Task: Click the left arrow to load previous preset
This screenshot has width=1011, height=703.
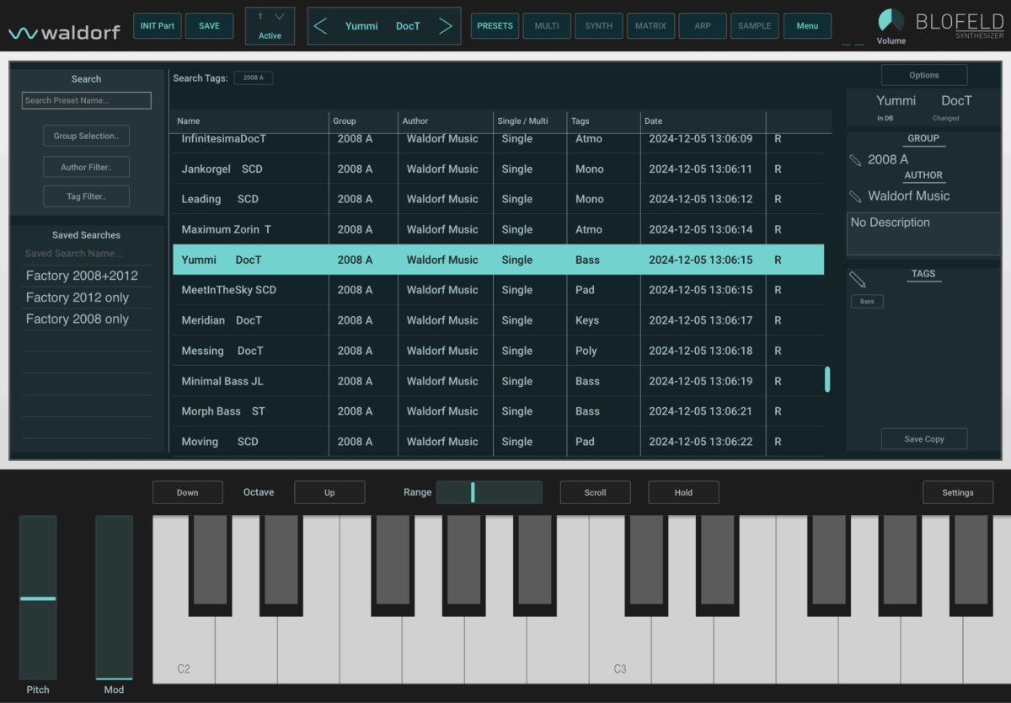Action: (320, 26)
